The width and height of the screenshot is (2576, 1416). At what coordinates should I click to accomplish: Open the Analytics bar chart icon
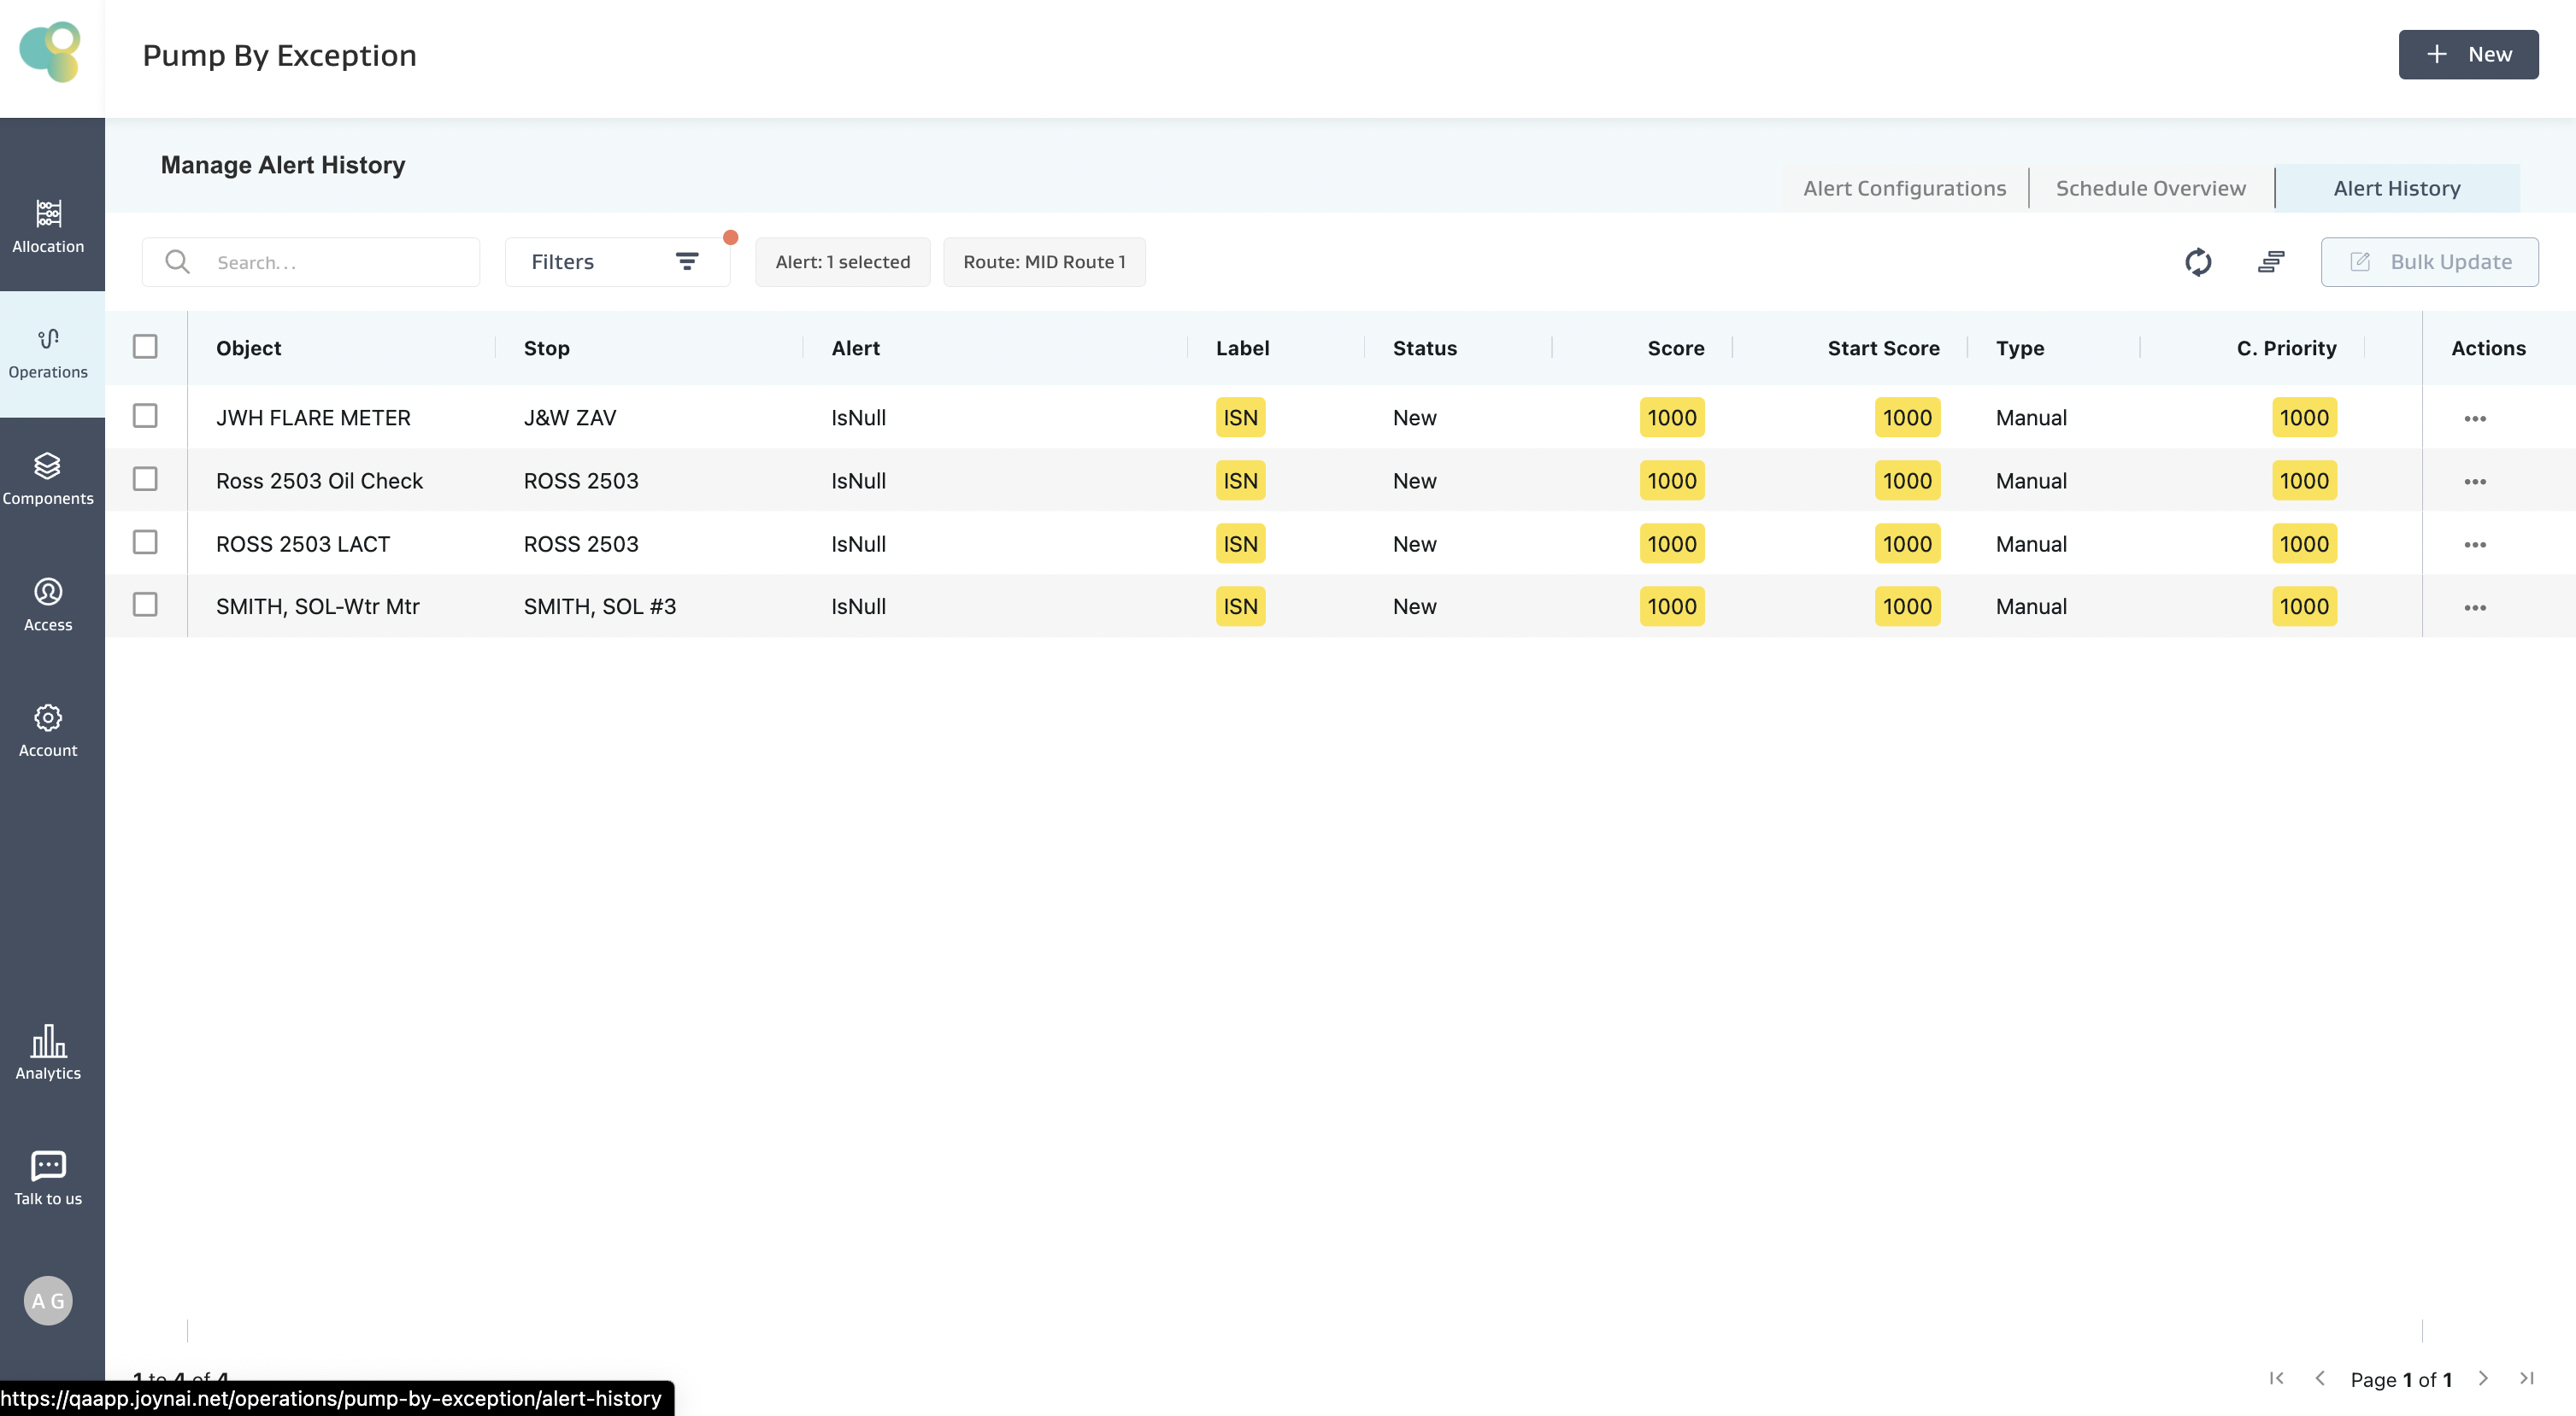pyautogui.click(x=48, y=1040)
